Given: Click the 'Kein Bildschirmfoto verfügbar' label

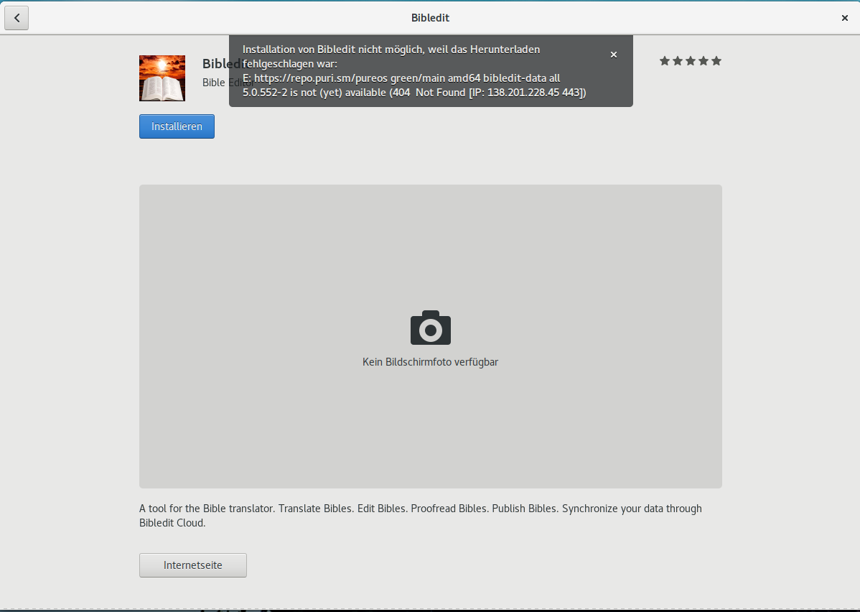Looking at the screenshot, I should (x=430, y=362).
